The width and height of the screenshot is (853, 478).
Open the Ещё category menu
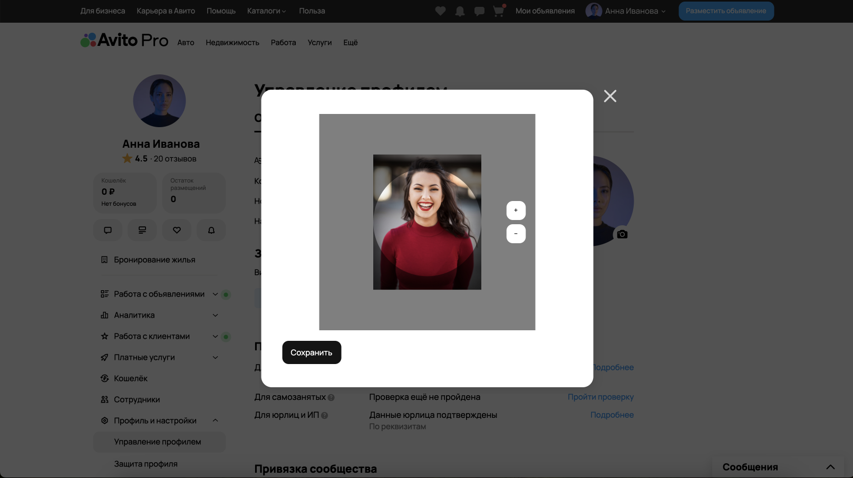coord(351,43)
